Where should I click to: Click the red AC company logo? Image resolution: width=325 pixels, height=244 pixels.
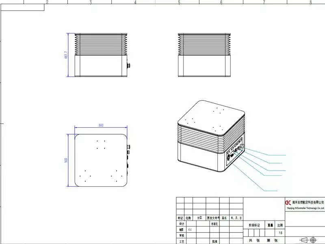tap(288, 203)
